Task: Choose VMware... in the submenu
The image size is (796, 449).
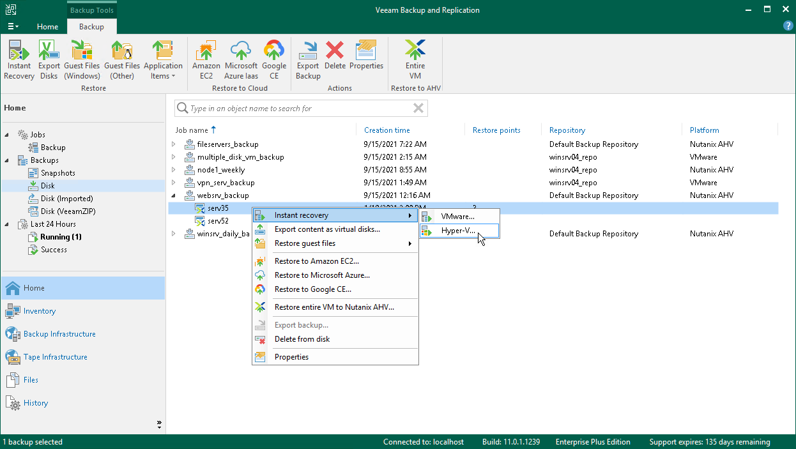Action: (459, 217)
